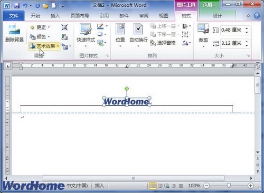Expand the Reset Picture dropdown arrow
The image size is (264, 193).
(70, 46)
